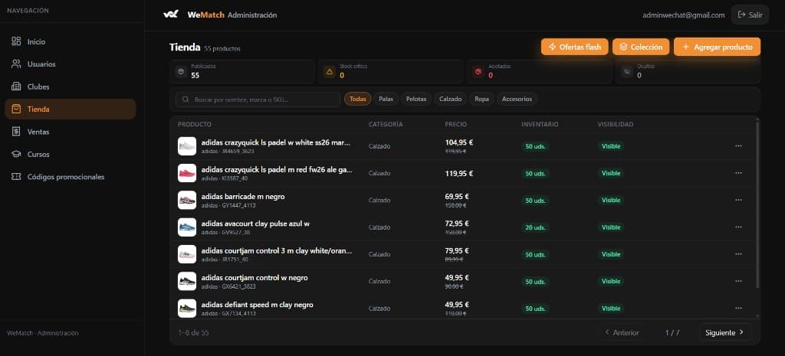785x356 pixels.
Task: Toggle Visible badge for courtjam control 3 m clay
Action: (x=611, y=254)
